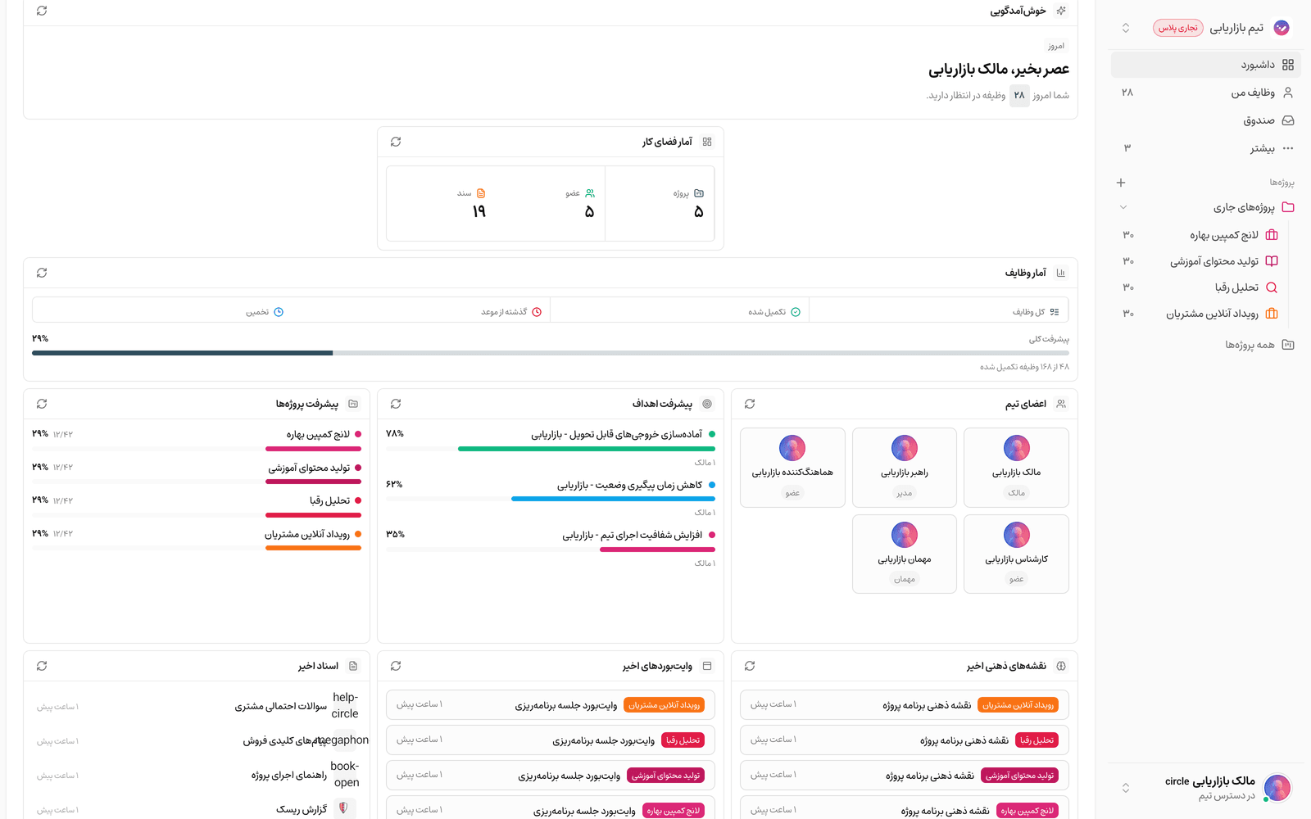Open document راهنمای اجرای پروژه
The height and width of the screenshot is (819, 1311).
[x=197, y=775]
